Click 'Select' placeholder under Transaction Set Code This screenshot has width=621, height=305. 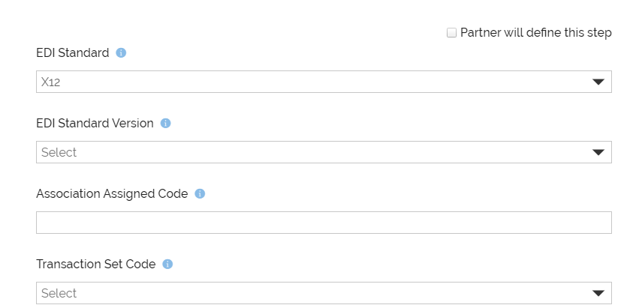(x=59, y=294)
